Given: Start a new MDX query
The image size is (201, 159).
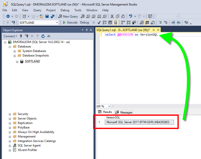Looking at the screenshot, I should (x=88, y=16).
